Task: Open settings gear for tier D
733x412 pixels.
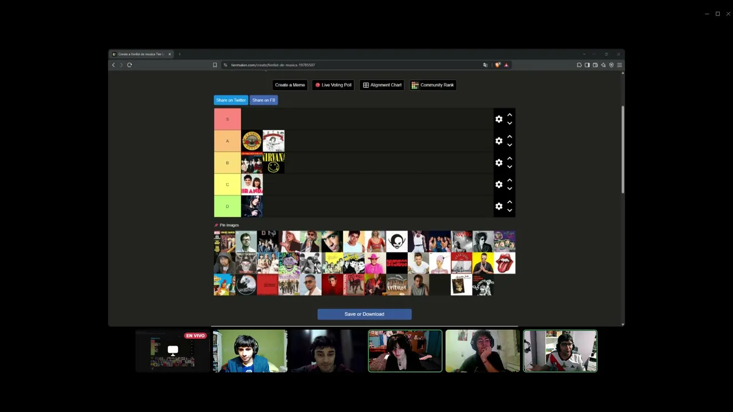Action: point(499,206)
